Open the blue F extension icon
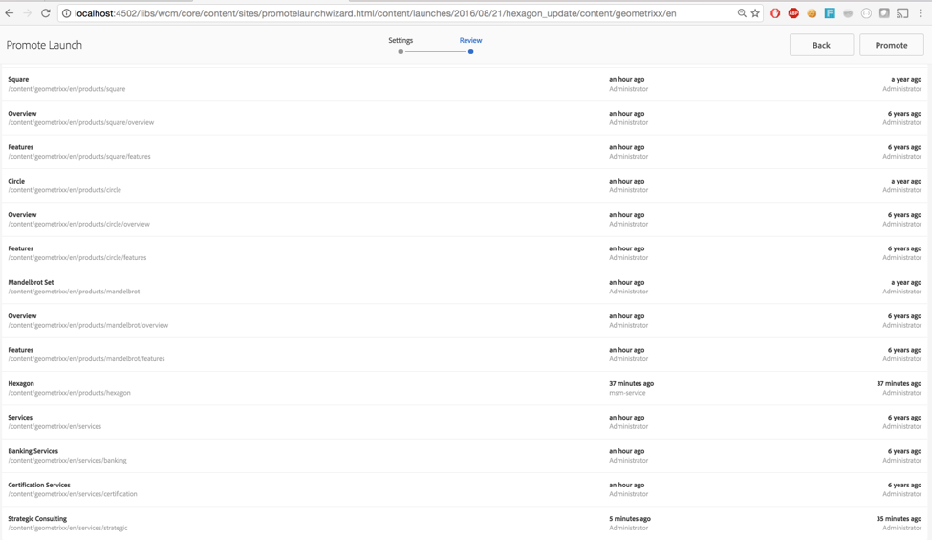 [830, 13]
